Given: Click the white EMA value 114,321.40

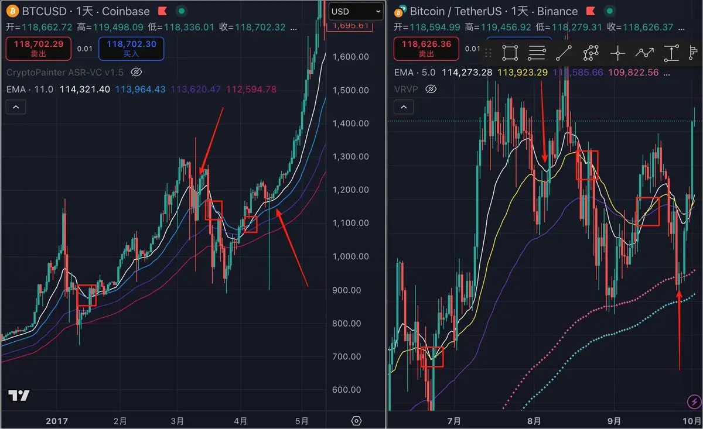Looking at the screenshot, I should click(x=86, y=89).
